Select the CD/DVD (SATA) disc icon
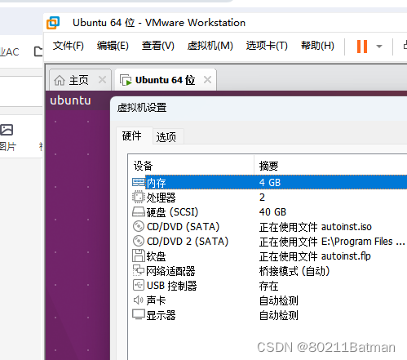Viewport: 407px width, 360px height. coord(139,226)
